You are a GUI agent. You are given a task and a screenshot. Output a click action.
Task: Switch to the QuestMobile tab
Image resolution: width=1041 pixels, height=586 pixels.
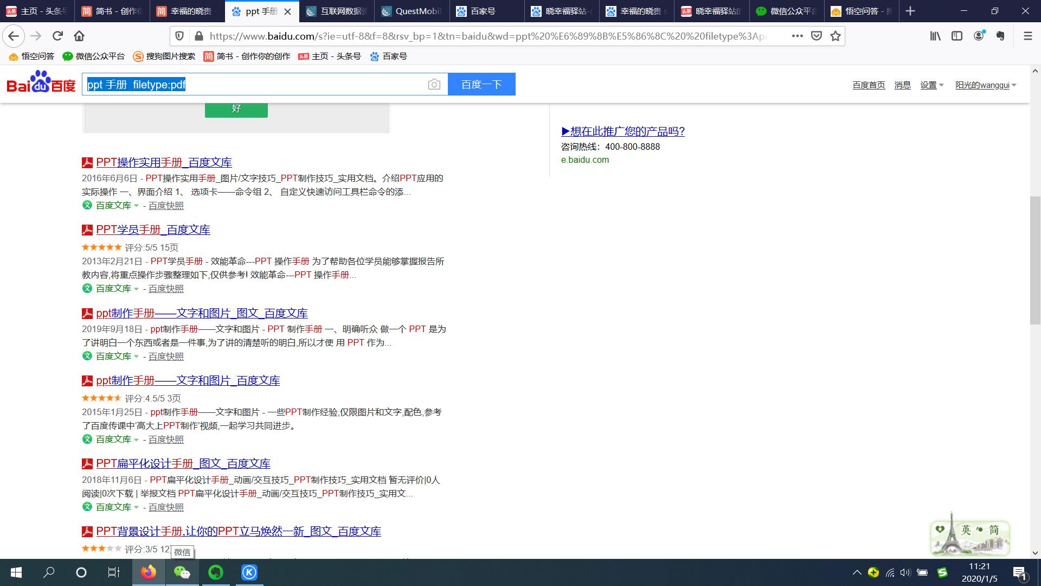[x=412, y=11]
